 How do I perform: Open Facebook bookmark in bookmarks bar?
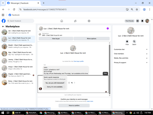[14, 15]
